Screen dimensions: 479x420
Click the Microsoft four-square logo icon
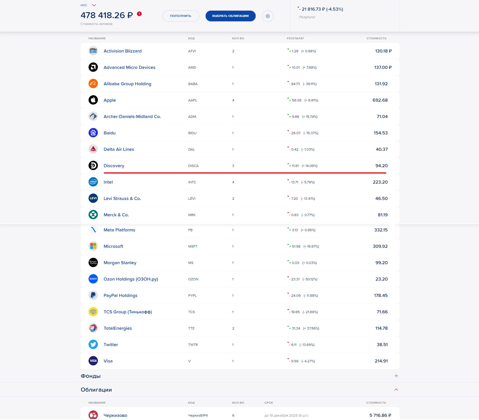pyautogui.click(x=93, y=246)
